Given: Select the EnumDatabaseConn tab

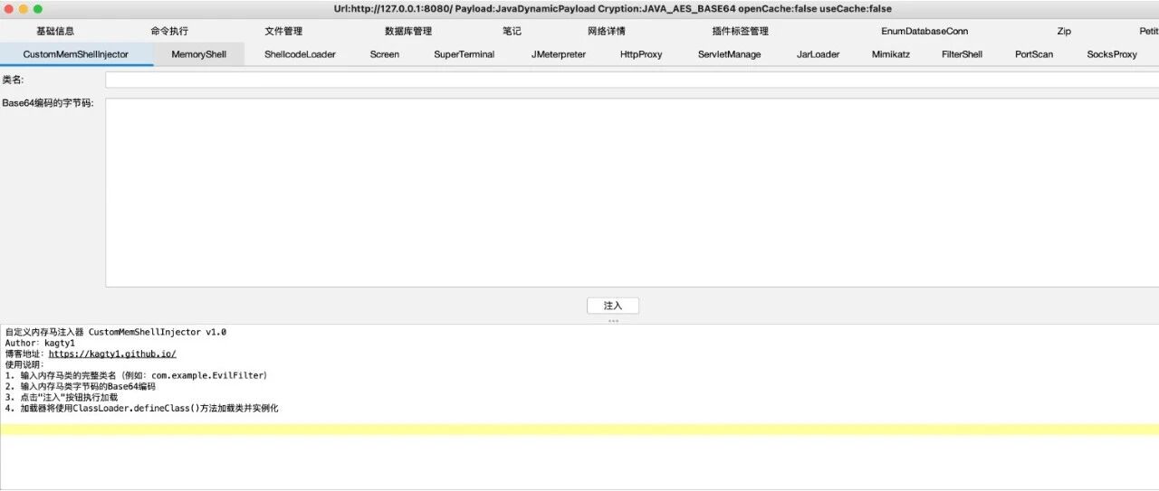Looking at the screenshot, I should [x=924, y=31].
